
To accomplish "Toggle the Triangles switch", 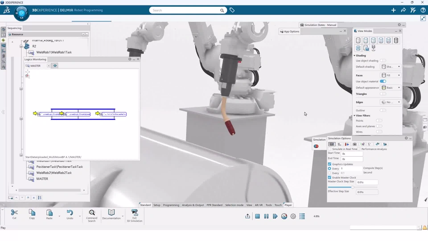I will [383, 94].
